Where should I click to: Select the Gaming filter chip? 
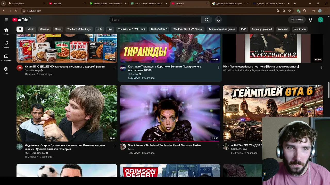click(44, 29)
